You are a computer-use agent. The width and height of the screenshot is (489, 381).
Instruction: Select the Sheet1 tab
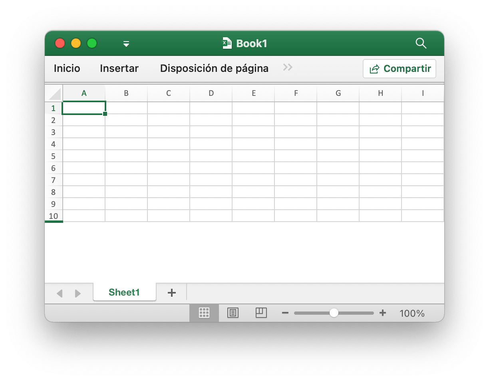point(124,292)
